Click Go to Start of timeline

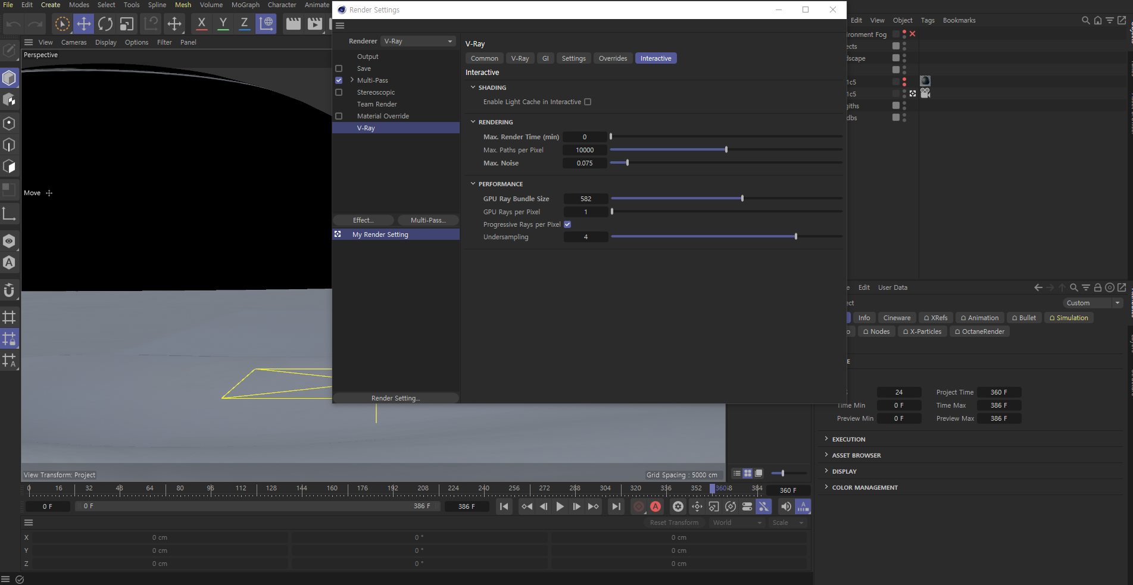tap(504, 506)
